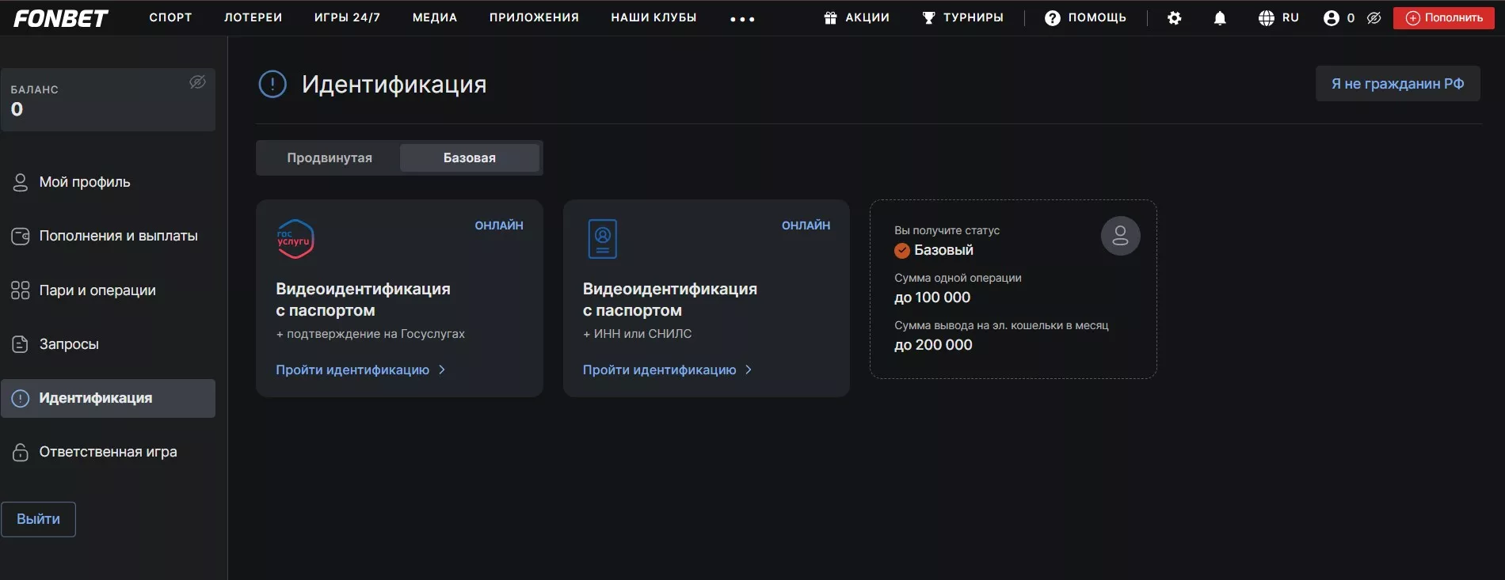1505x580 pixels.
Task: Click the orange Базовый status checkmark
Action: point(902,251)
